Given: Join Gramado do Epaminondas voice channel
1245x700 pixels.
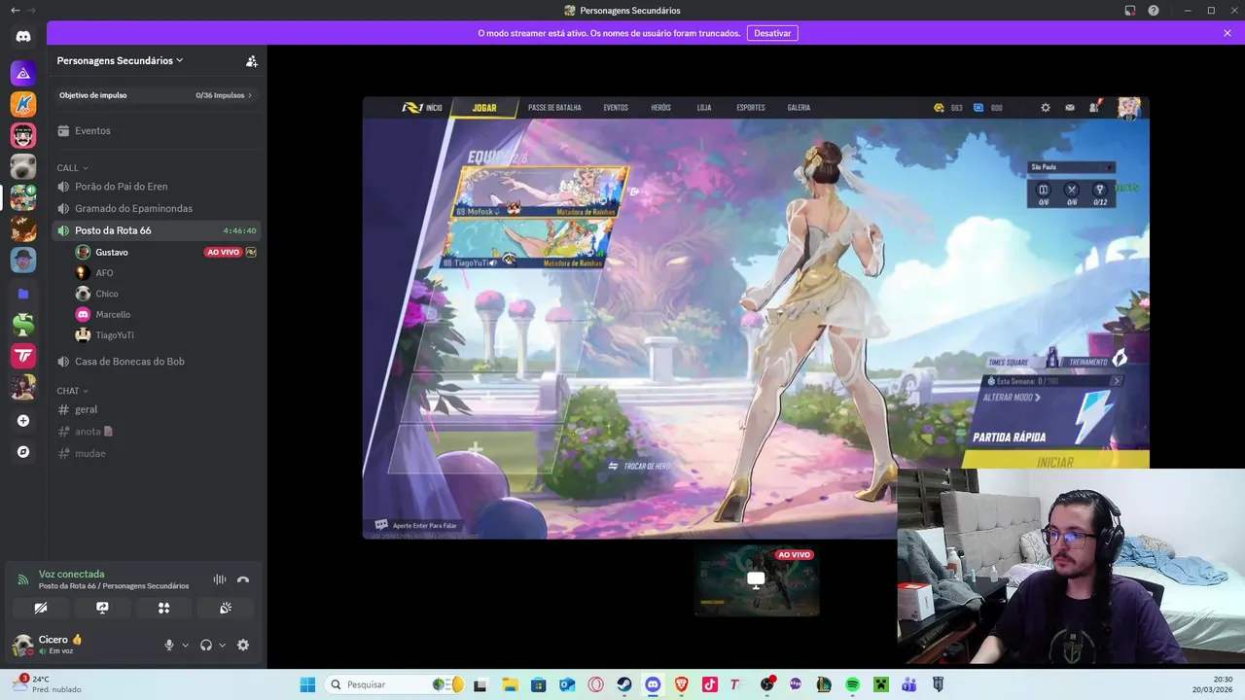Looking at the screenshot, I should [156, 208].
